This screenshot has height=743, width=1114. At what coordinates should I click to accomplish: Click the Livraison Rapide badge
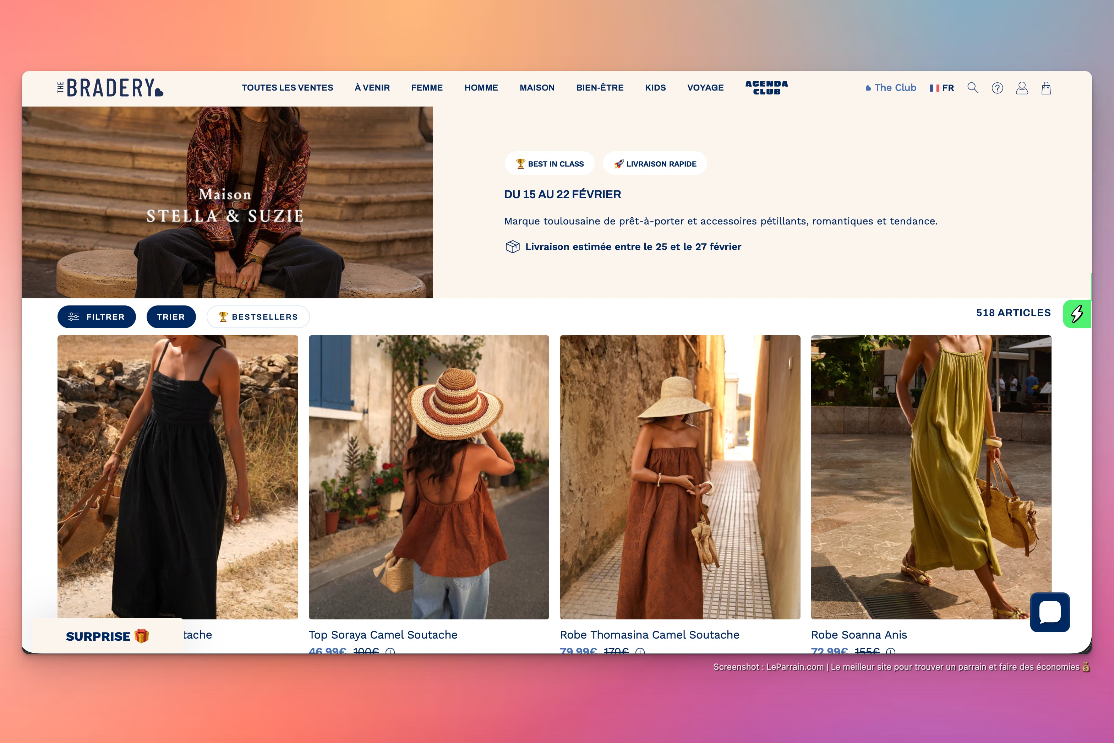[x=655, y=163]
